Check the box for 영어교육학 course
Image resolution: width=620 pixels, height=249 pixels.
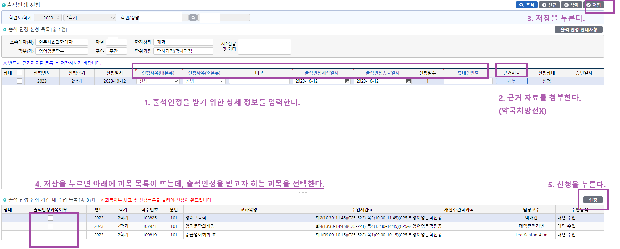[x=50, y=218]
